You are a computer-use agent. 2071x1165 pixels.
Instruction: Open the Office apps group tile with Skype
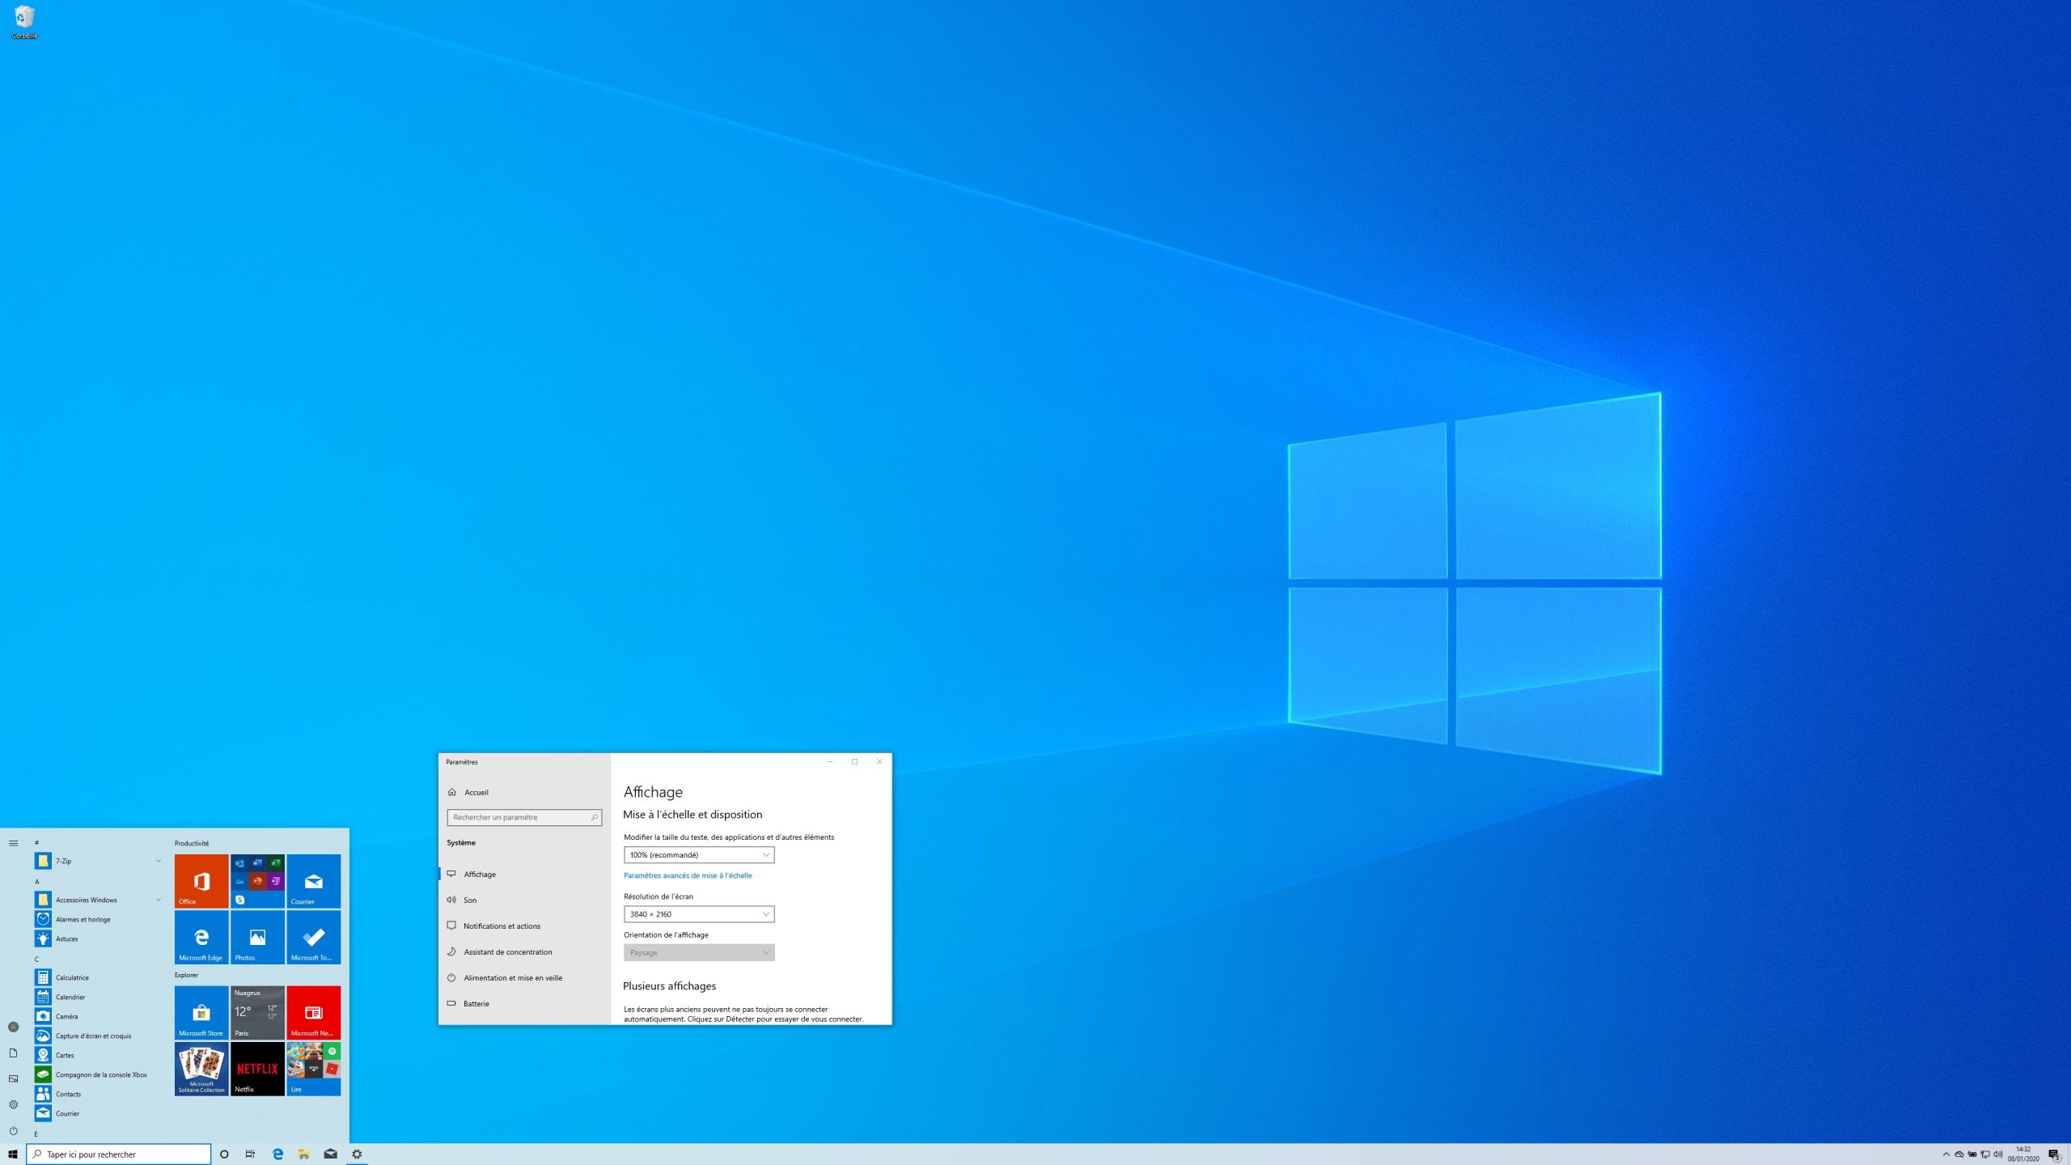tap(257, 881)
